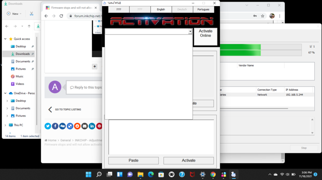This screenshot has height=180, width=322.
Task: Open the activation combo box dropdown arrow
Action: coord(190,31)
